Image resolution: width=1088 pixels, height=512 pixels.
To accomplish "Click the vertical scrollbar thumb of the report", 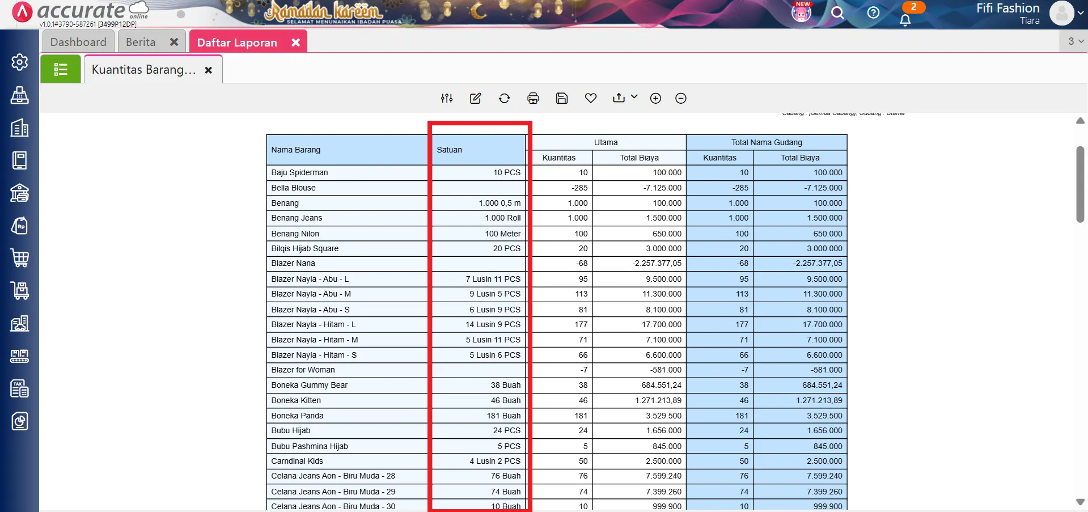I will point(1080,184).
